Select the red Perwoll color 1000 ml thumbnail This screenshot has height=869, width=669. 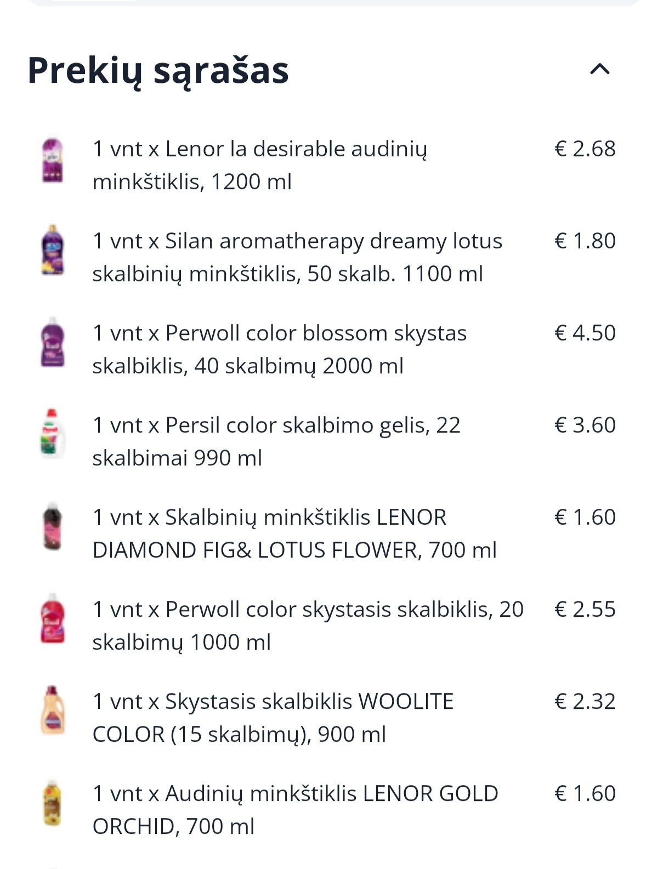(x=53, y=619)
